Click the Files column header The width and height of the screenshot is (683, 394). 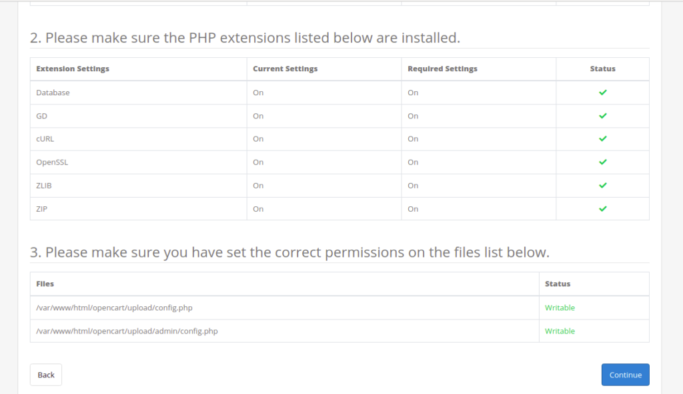coord(45,284)
